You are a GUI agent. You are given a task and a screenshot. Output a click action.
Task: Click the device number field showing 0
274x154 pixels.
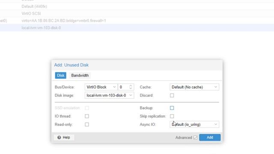(x=123, y=87)
